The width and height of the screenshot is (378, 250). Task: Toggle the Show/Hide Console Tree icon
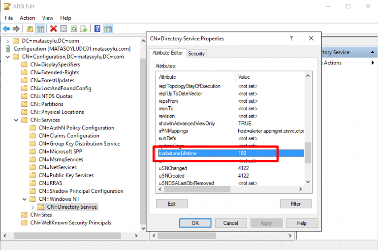40,29
